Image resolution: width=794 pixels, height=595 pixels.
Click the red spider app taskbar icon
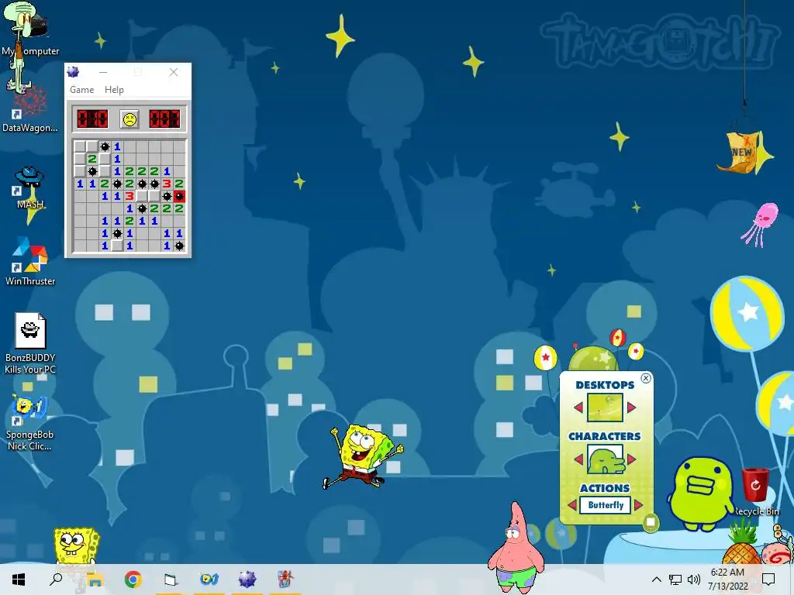click(x=285, y=580)
